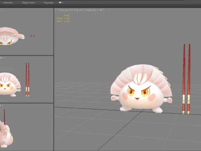Open the Selection ribbon tab

[8, 3]
